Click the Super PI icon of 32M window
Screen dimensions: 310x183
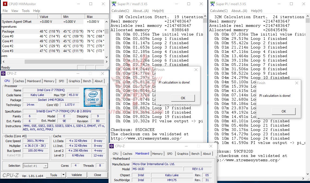click(213, 4)
